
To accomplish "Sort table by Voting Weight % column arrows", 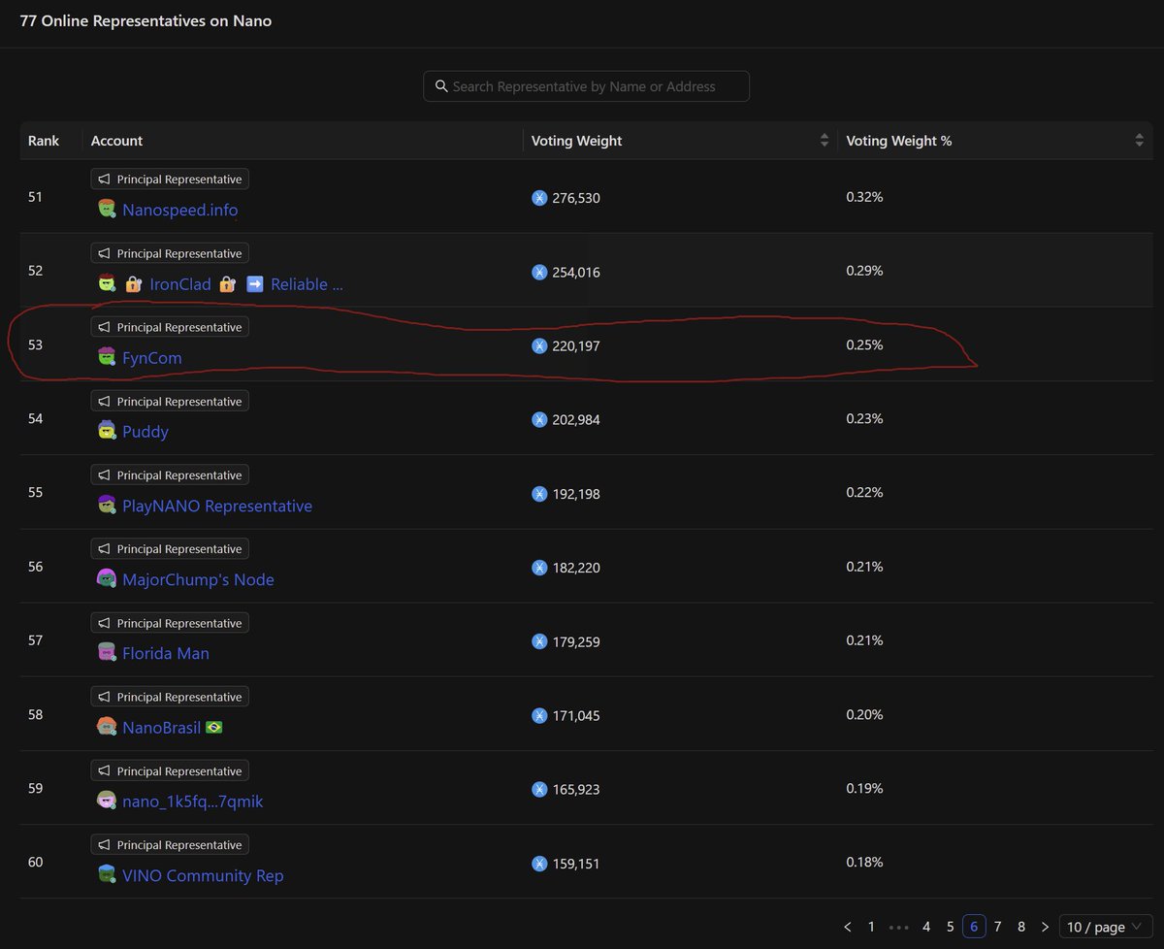I will (x=1139, y=141).
